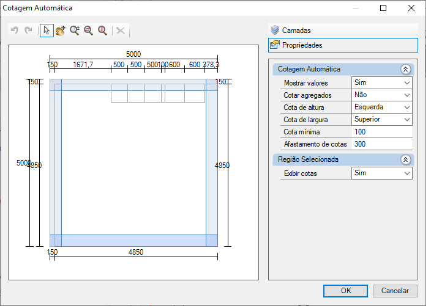This screenshot has height=306, width=431.
Task: Select the Cotar agregados property label
Action: (307, 95)
